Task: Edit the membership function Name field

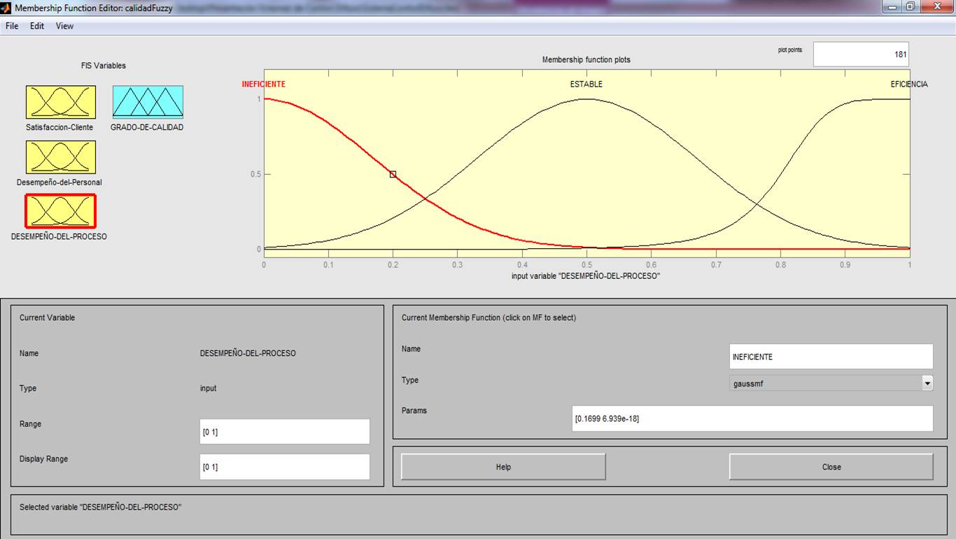Action: (831, 357)
